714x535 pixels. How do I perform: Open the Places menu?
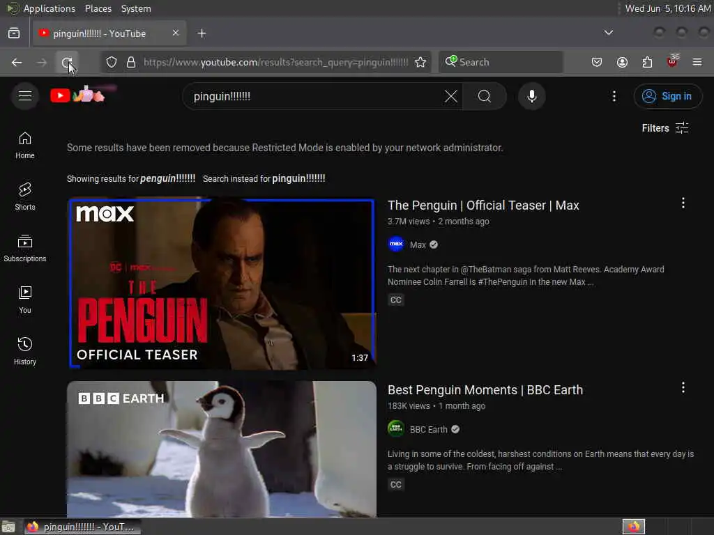pos(98,8)
